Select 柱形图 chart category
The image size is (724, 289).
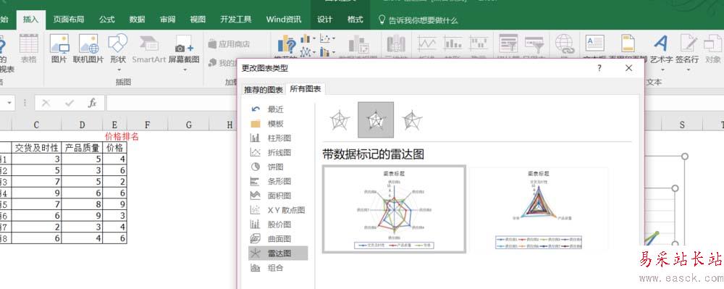click(x=279, y=138)
